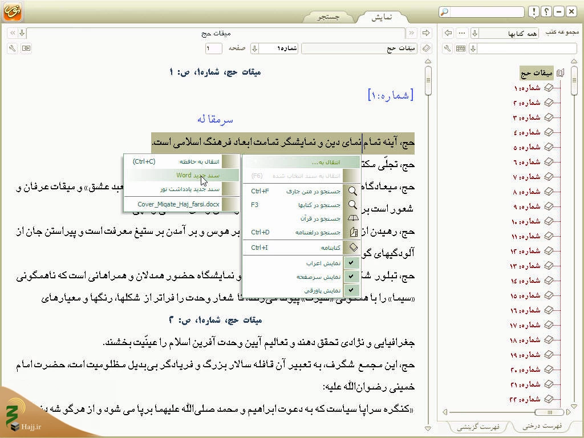Select شماره:۵ in the tree

[527, 147]
